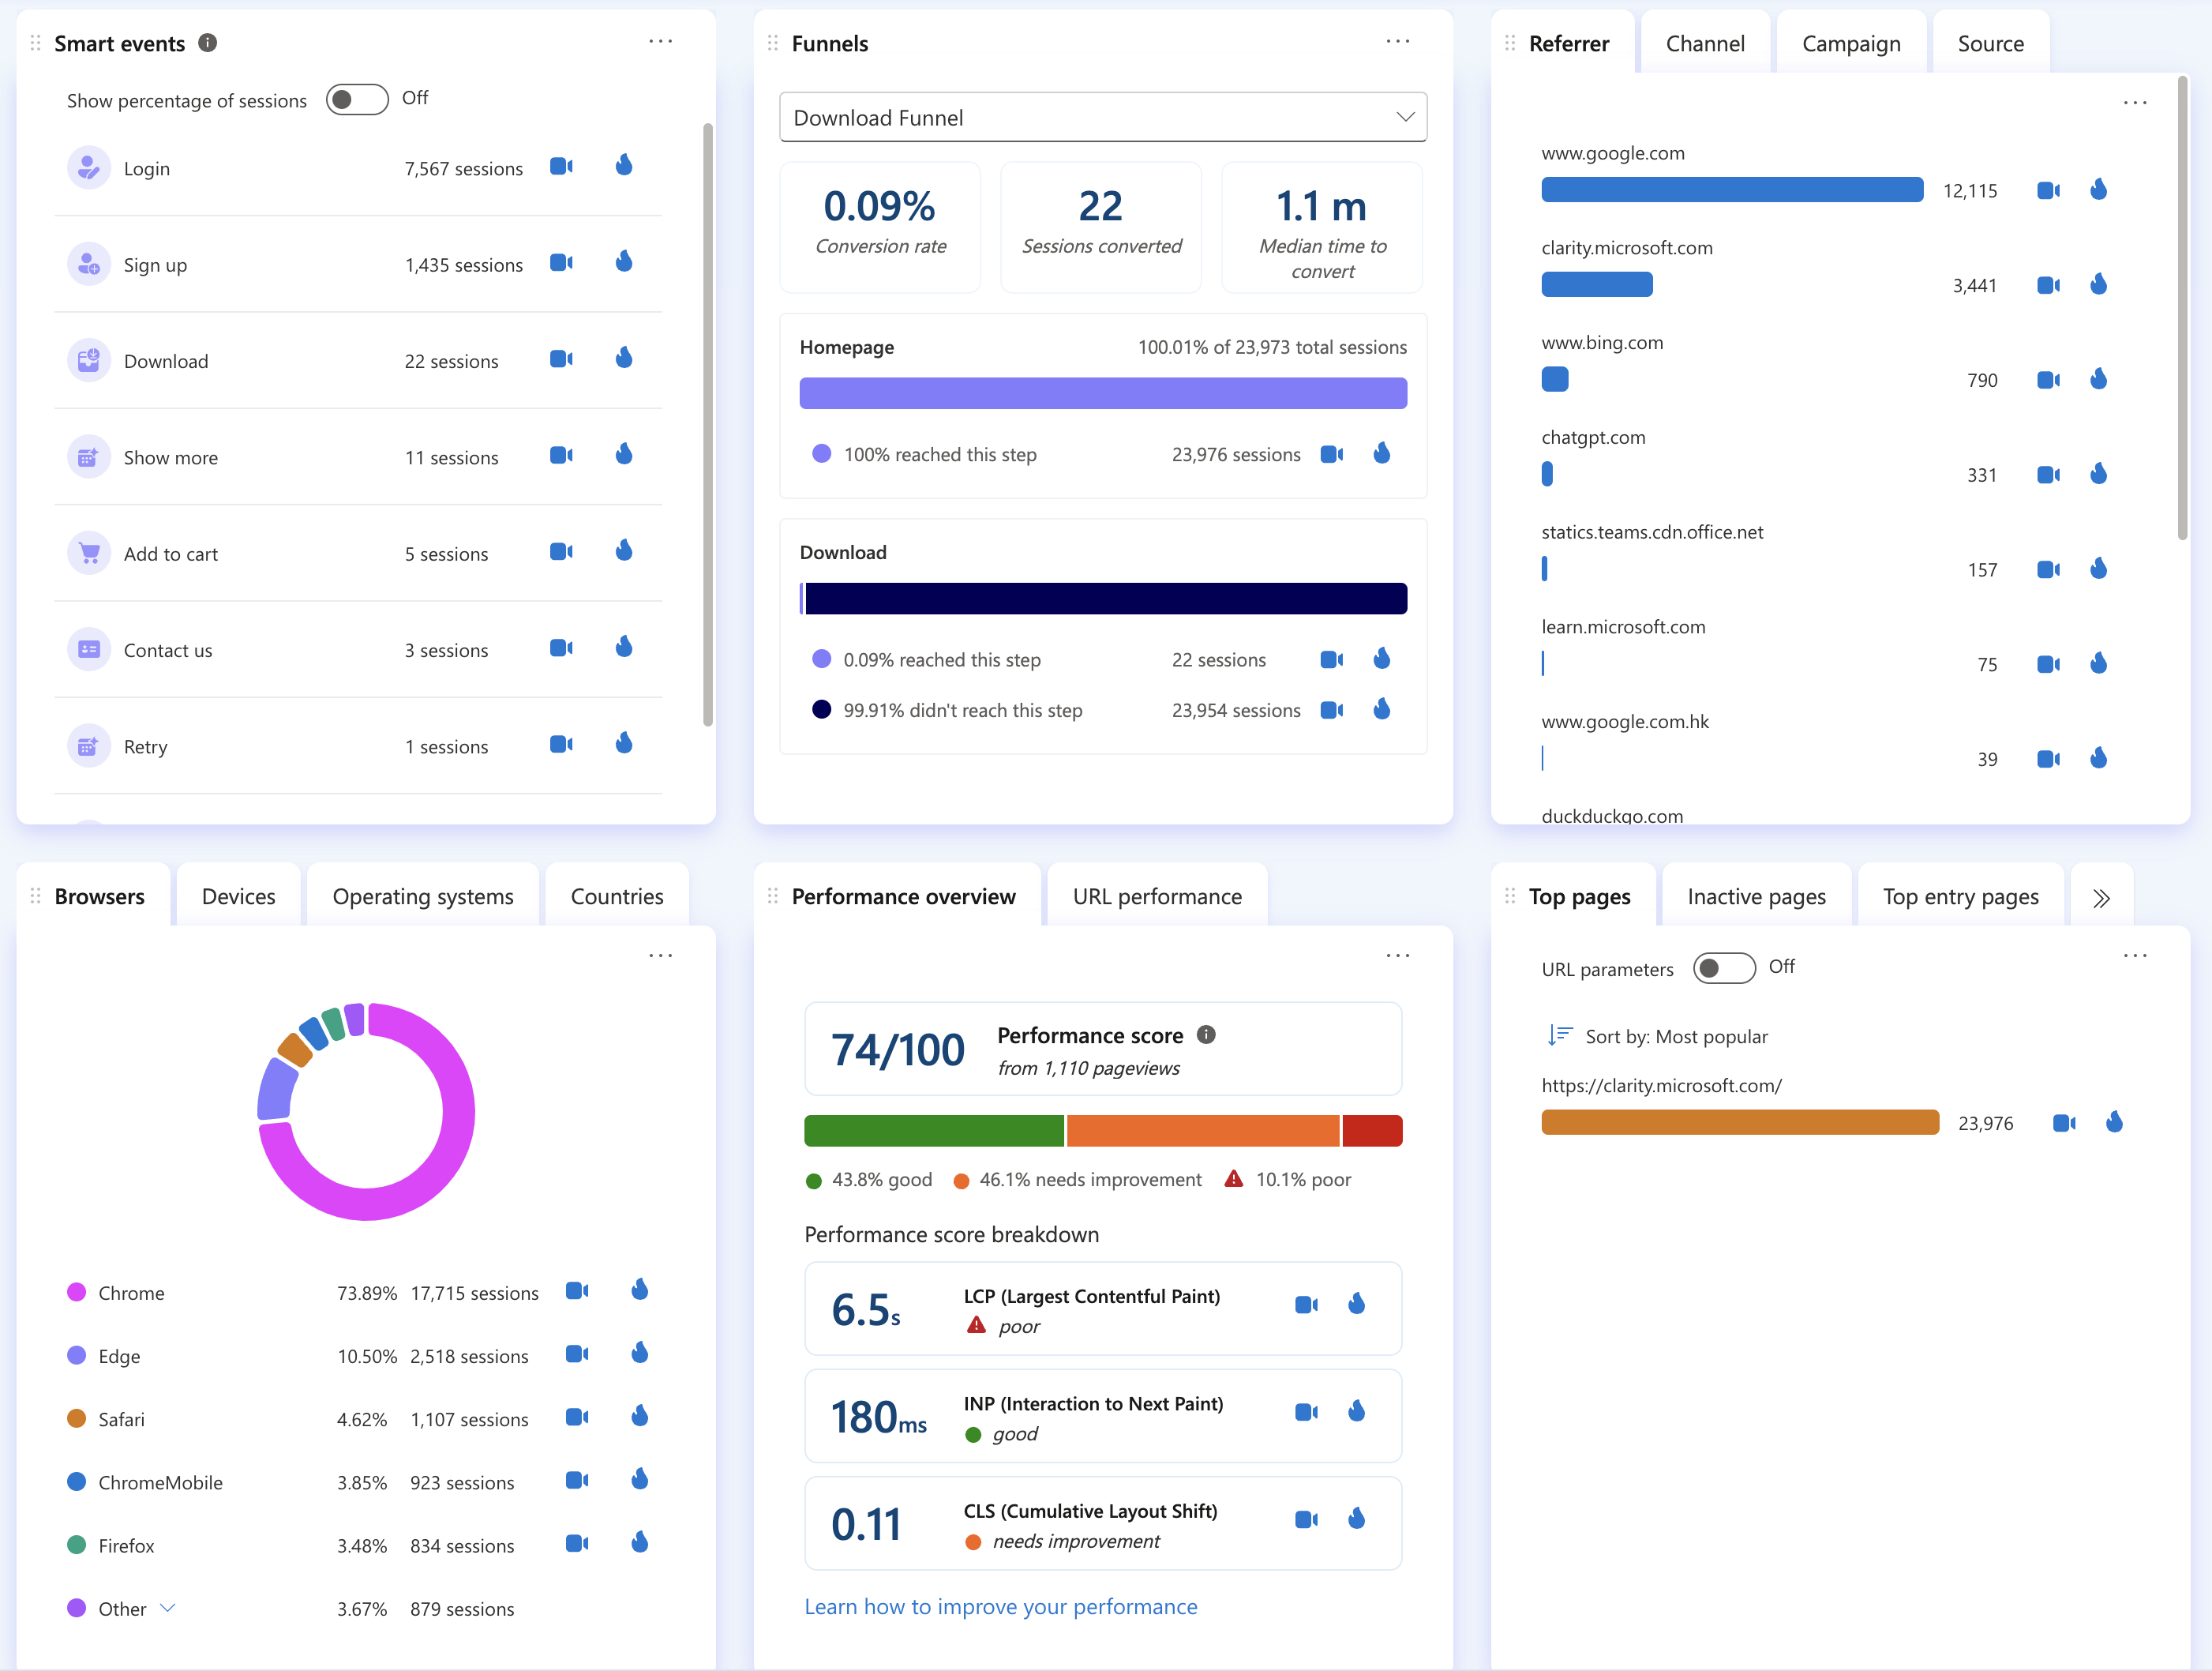The height and width of the screenshot is (1671, 2212).
Task: Click Sort by Most popular button
Action: click(x=1659, y=1035)
